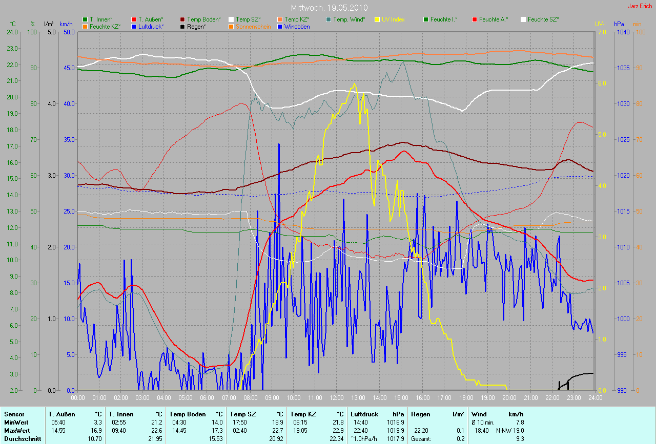
Task: Select the "T. Außen*" legend label
Action: pyautogui.click(x=151, y=19)
